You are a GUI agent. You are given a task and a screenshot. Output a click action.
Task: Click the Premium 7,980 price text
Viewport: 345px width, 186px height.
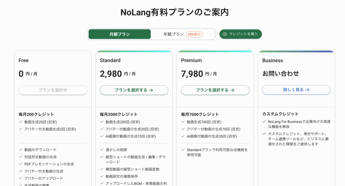click(x=192, y=74)
